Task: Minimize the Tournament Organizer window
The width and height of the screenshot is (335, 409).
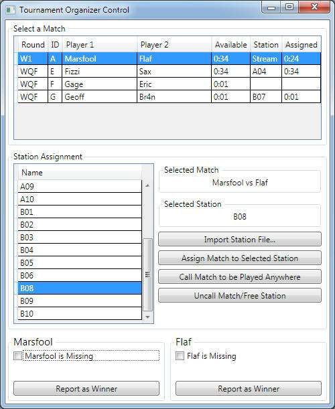Action: coord(271,7)
